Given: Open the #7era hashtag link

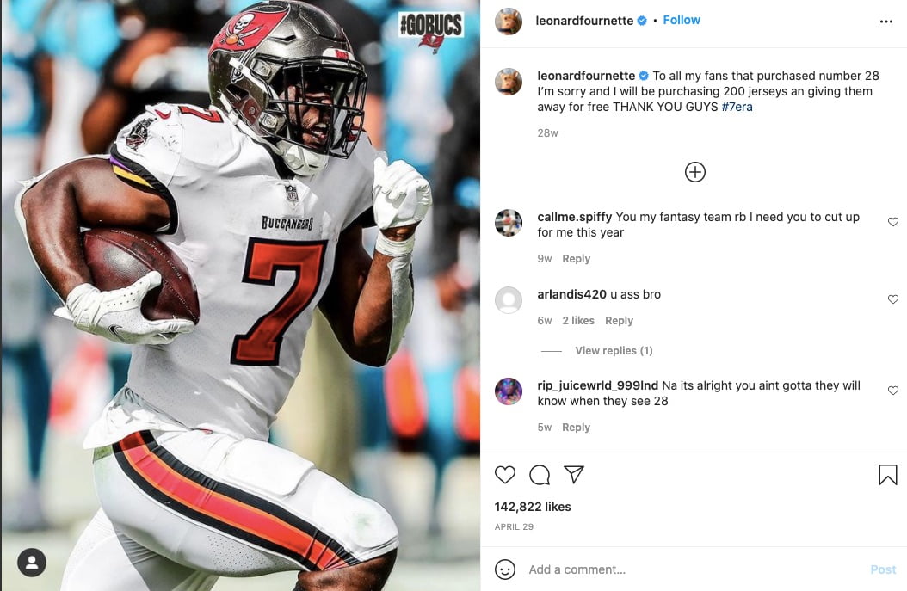Looking at the screenshot, I should (x=737, y=107).
